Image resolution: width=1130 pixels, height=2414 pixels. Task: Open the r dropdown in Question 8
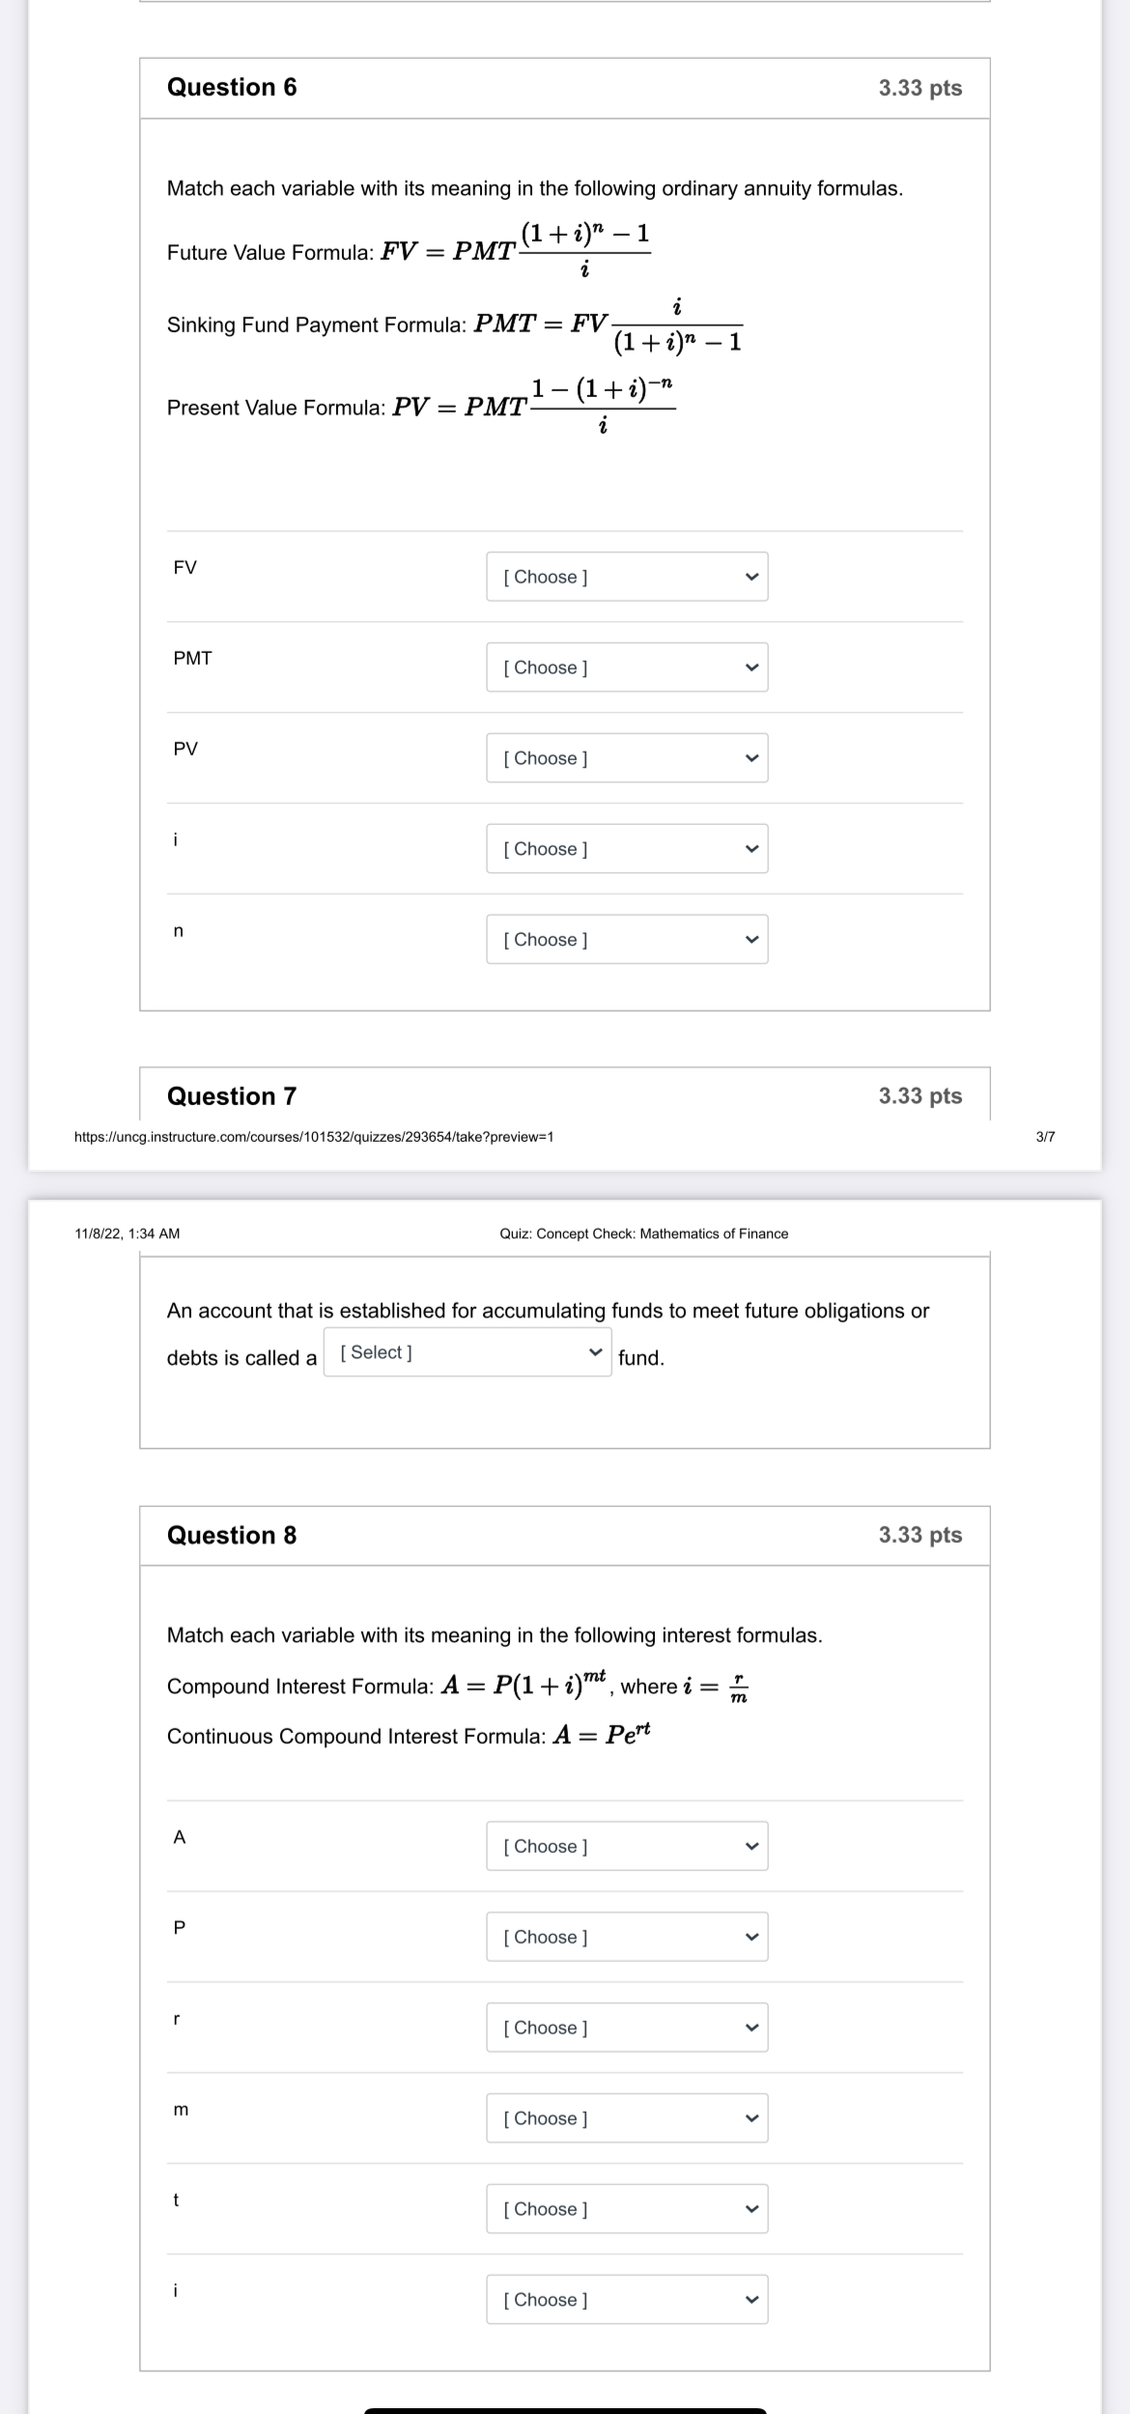click(x=626, y=2028)
